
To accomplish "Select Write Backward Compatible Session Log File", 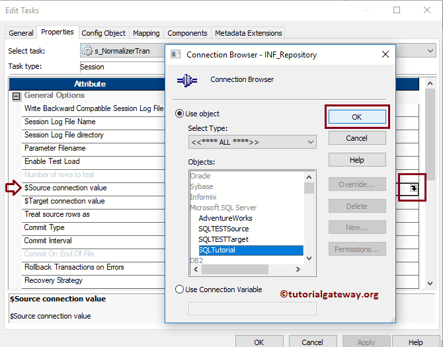I will pyautogui.click(x=93, y=108).
